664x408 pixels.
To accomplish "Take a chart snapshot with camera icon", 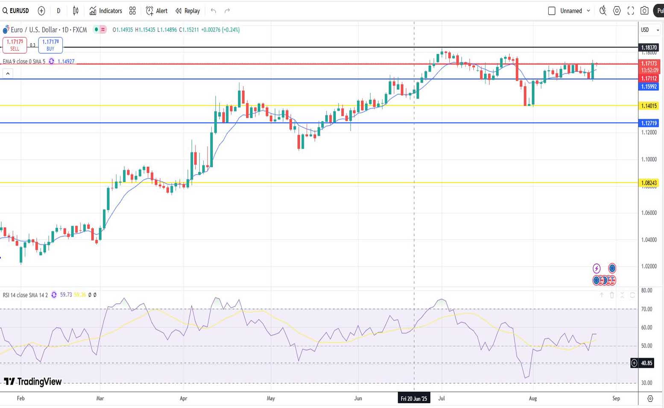I will 644,11.
